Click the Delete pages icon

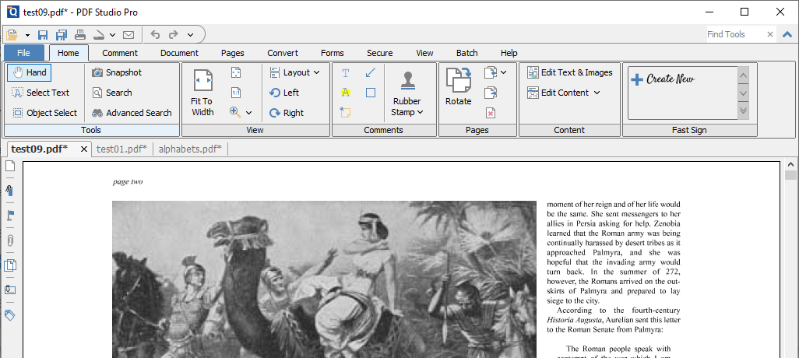490,113
